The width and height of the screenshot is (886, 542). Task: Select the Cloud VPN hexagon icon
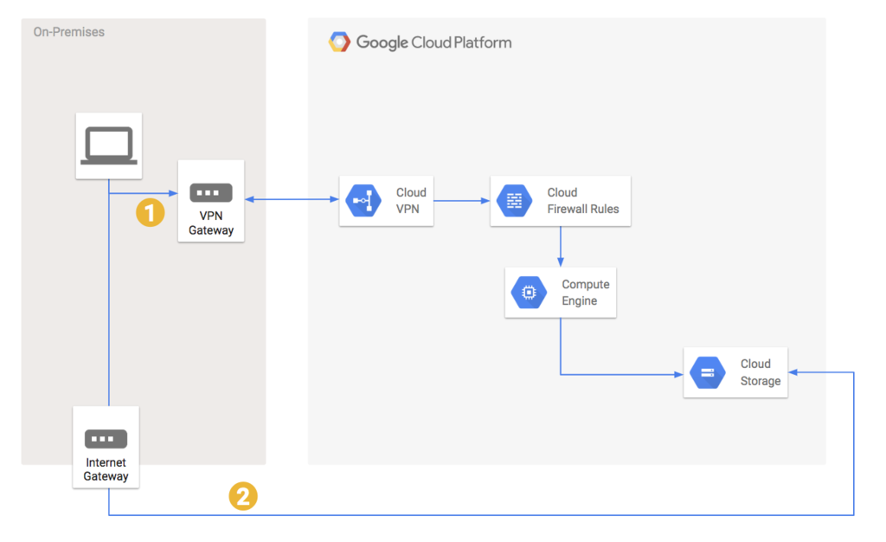pyautogui.click(x=364, y=200)
